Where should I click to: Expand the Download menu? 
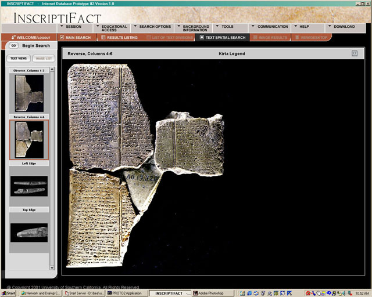click(x=345, y=28)
